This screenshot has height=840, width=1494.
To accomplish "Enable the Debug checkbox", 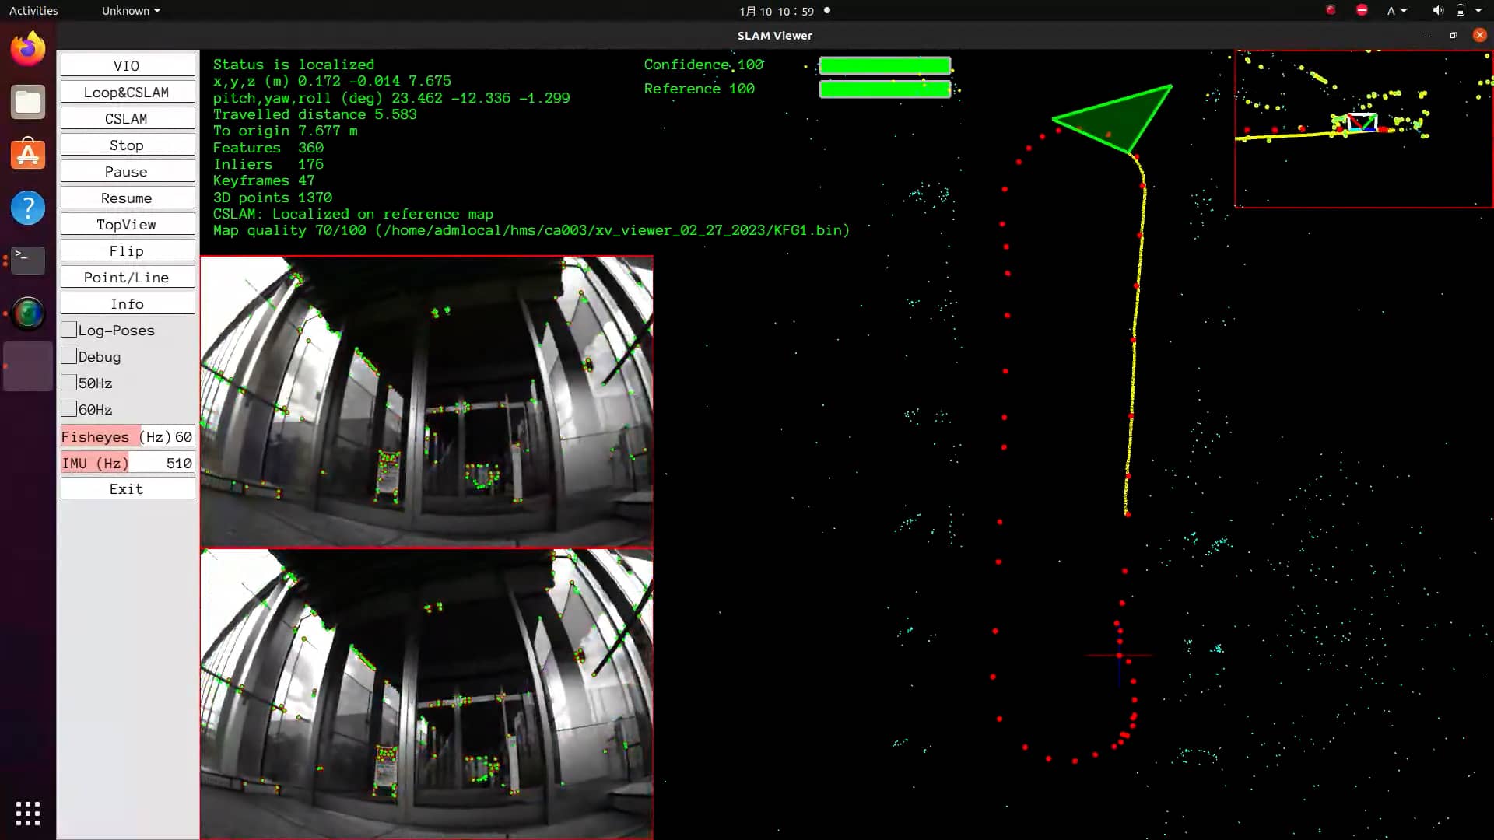I will coord(69,356).
